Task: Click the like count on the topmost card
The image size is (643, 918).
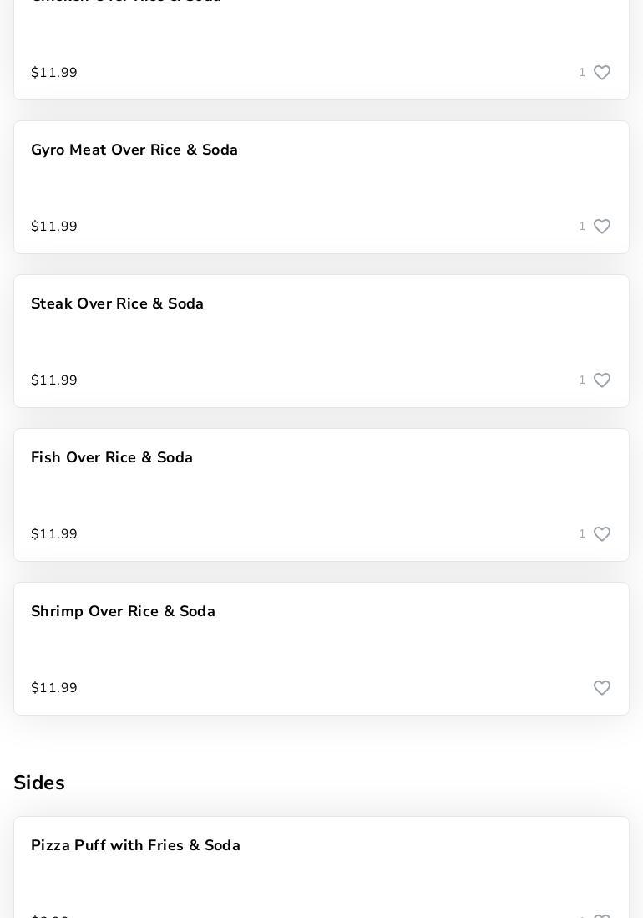Action: tap(582, 73)
